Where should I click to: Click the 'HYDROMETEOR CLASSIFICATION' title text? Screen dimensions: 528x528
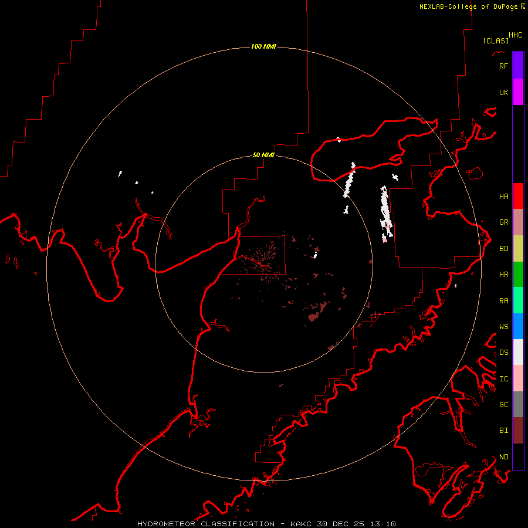[x=206, y=524]
